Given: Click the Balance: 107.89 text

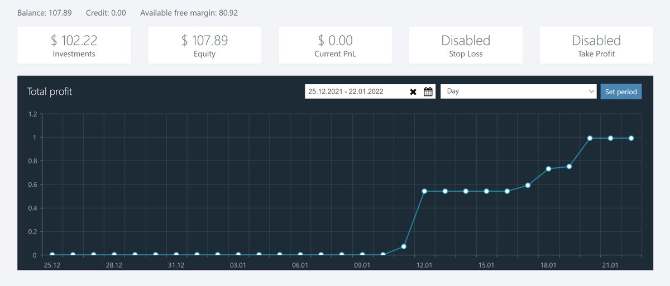Looking at the screenshot, I should (46, 12).
